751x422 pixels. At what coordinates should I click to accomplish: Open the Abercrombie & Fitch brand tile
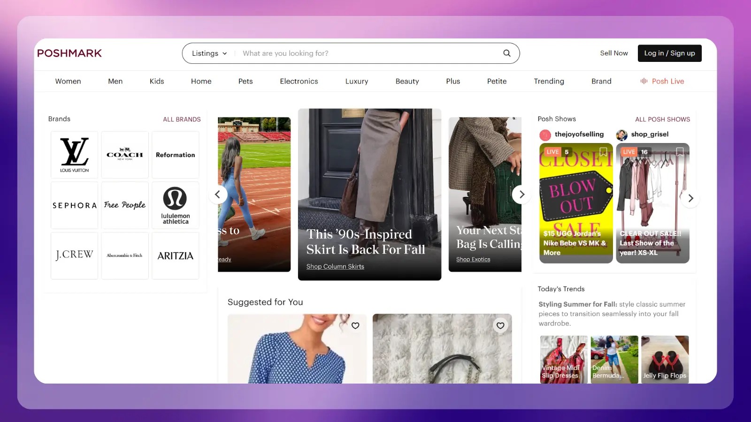click(x=125, y=256)
